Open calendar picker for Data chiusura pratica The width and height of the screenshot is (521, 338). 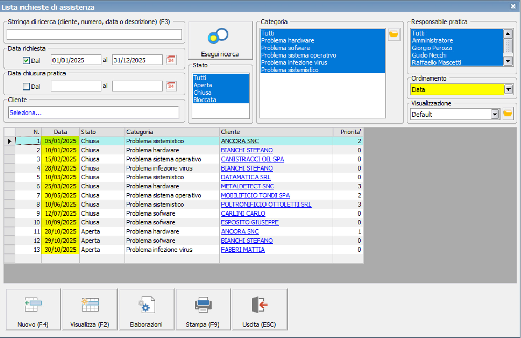[171, 86]
